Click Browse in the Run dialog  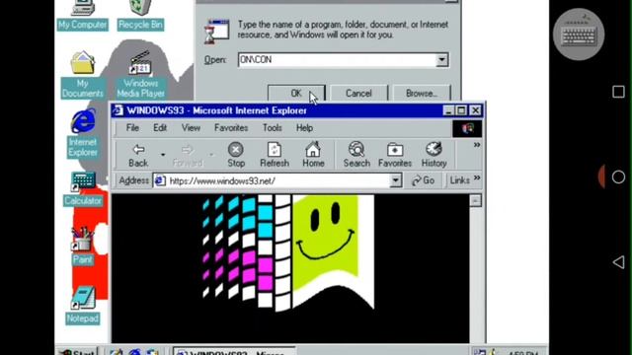[x=422, y=93]
